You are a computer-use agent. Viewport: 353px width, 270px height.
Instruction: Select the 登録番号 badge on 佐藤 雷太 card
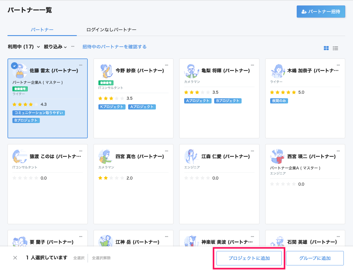pyautogui.click(x=20, y=89)
